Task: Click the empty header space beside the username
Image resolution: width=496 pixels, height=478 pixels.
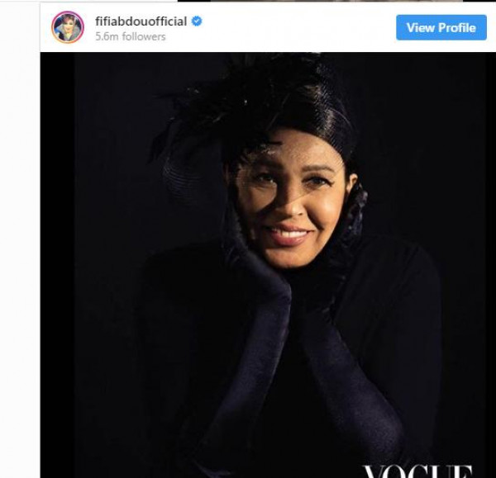Action: coord(298,28)
